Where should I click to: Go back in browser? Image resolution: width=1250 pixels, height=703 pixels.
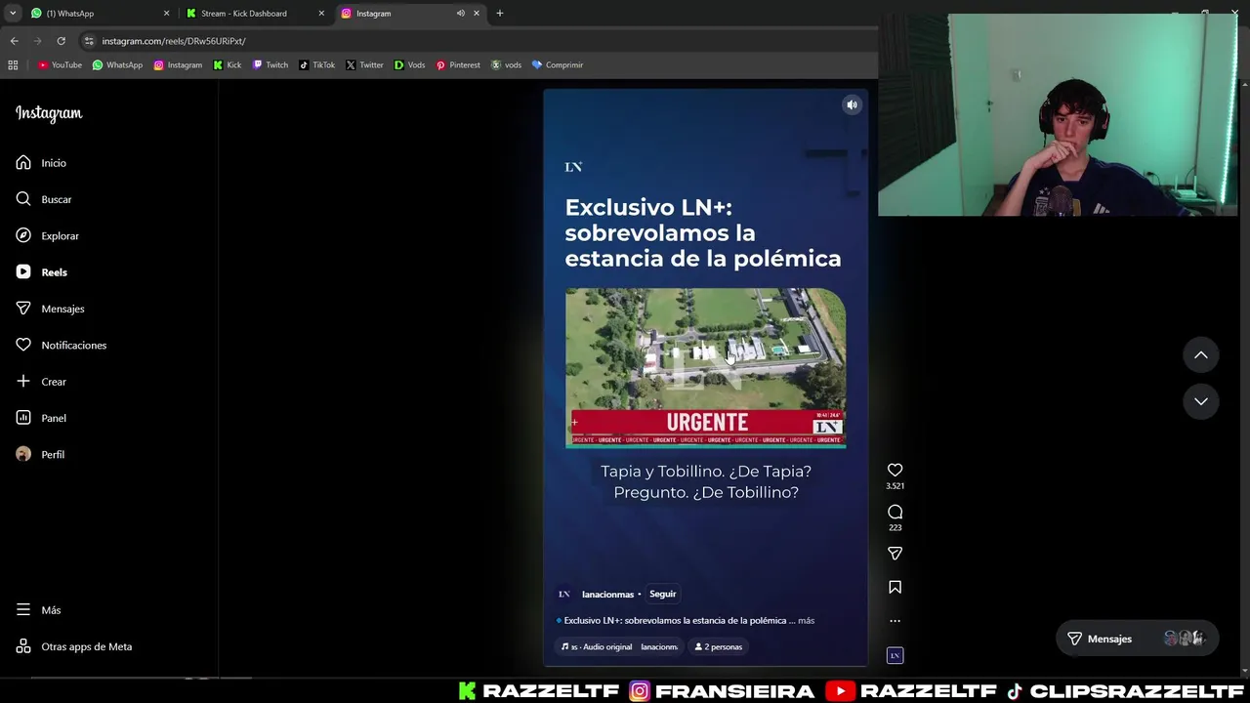[x=14, y=41]
